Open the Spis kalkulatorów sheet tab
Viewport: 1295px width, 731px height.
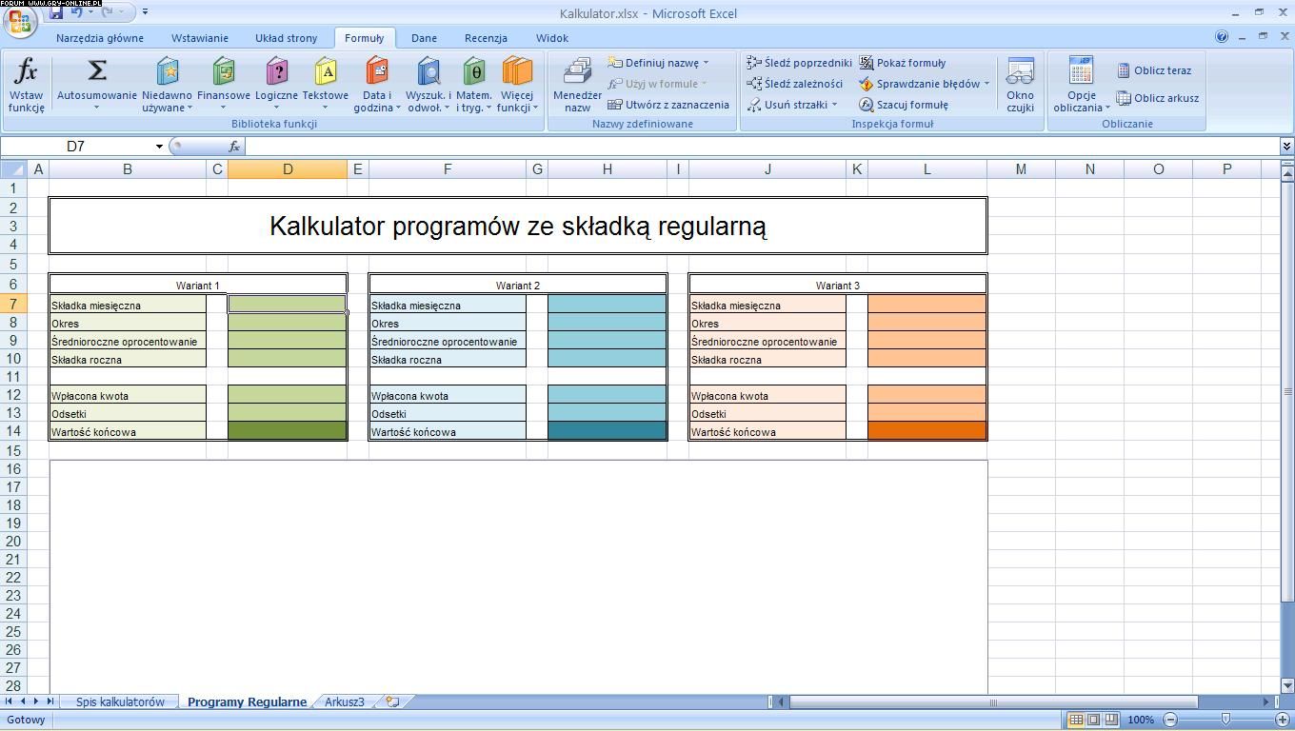click(x=120, y=702)
